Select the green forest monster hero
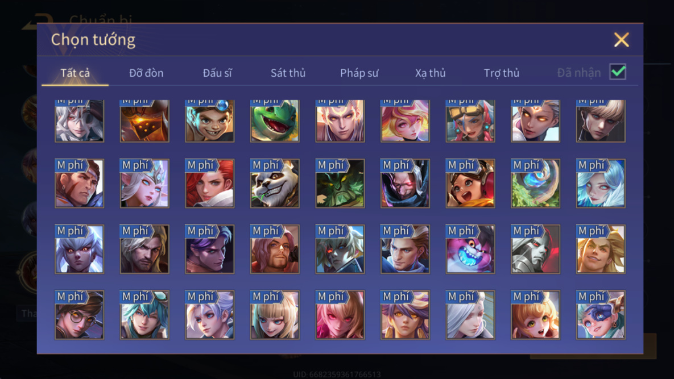The width and height of the screenshot is (674, 379). (340, 184)
